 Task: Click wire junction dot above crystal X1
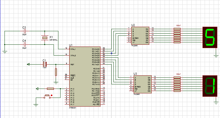point(45,31)
